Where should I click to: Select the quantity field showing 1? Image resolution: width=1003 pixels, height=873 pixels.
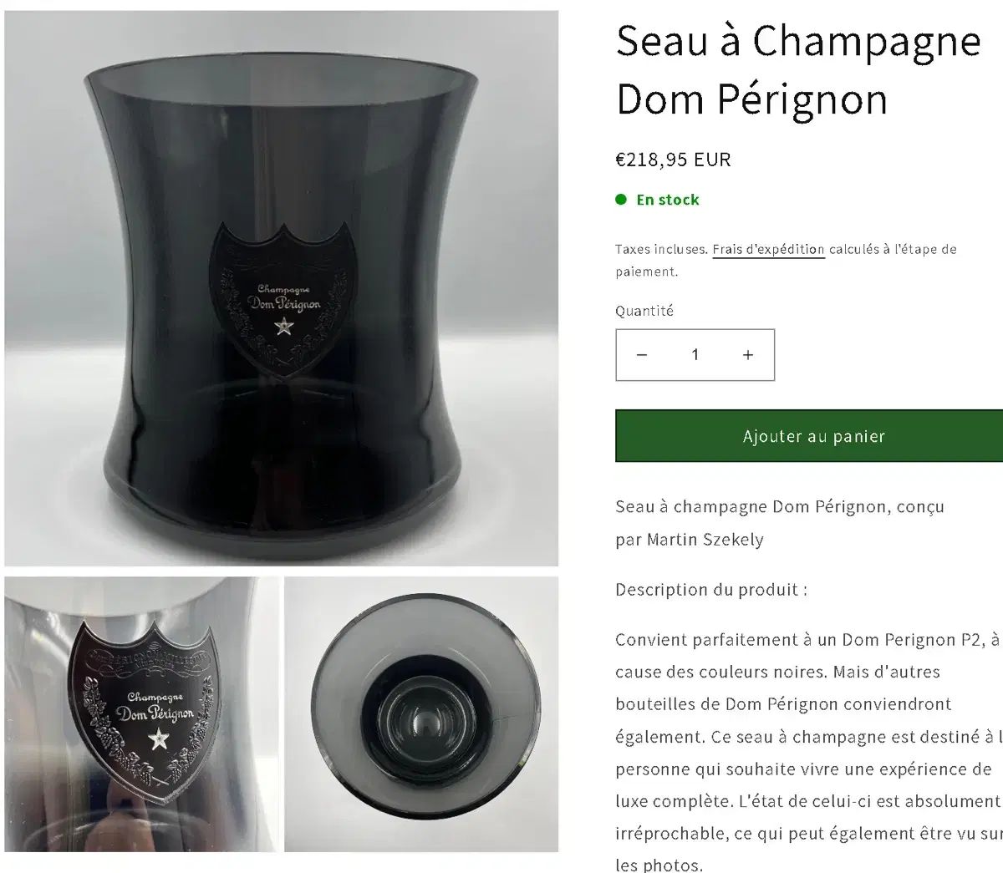[695, 355]
